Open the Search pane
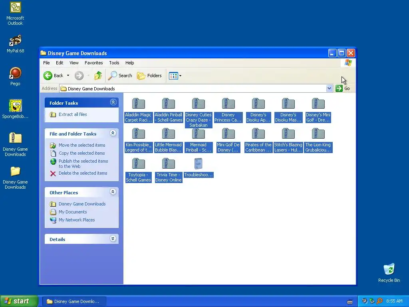Image resolution: width=409 pixels, height=307 pixels. click(120, 76)
